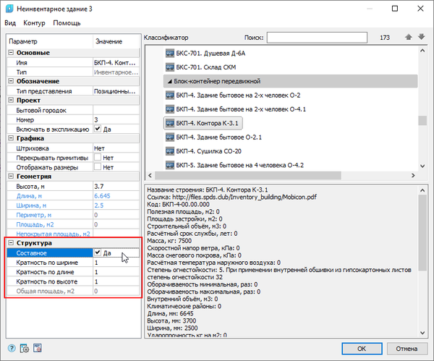The image size is (434, 361).
Task: Select row БКП-5. Здание бытовое на 4 человека О-4.2
Action: 234,165
